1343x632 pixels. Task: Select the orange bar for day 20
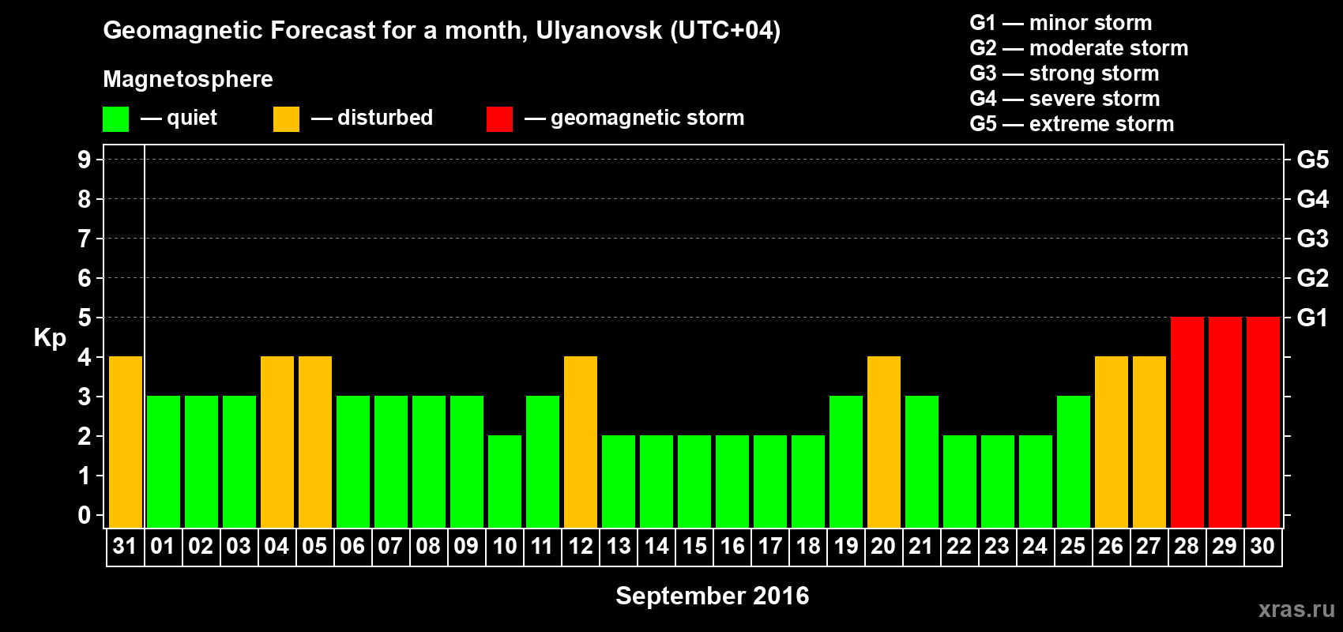point(884,442)
